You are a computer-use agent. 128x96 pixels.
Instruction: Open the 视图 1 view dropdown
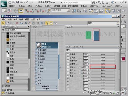coord(118,23)
